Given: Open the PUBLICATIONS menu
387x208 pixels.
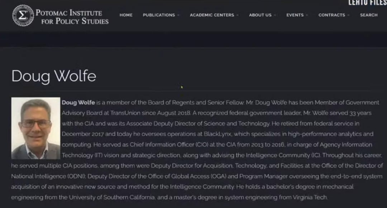Looking at the screenshot, I should tap(159, 15).
